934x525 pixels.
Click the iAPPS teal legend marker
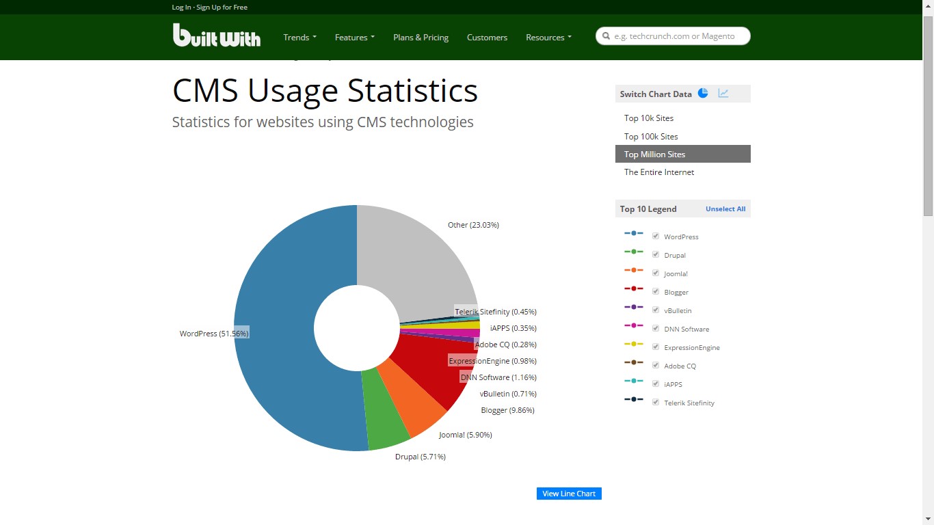click(633, 381)
